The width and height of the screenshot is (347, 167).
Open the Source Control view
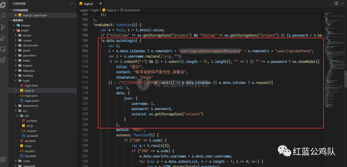tap(3, 27)
